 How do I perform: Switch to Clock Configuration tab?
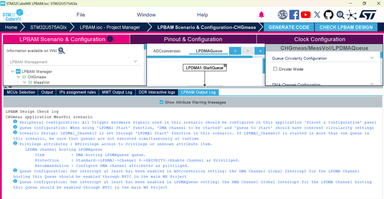click(320, 39)
